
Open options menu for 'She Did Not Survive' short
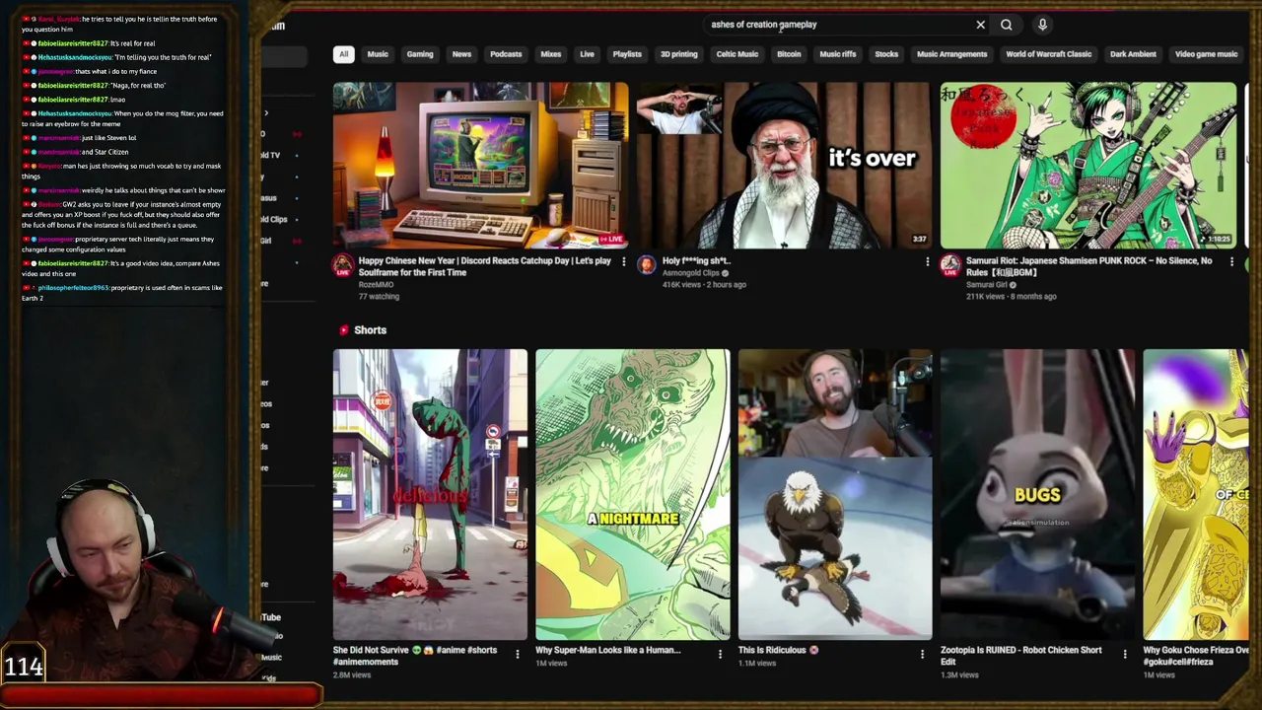click(517, 653)
